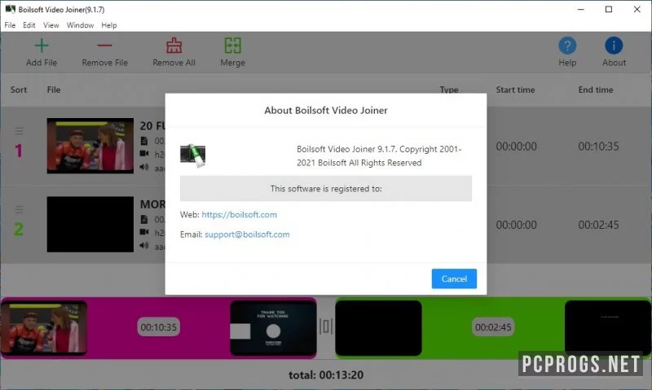Click audio speaker icon in row 1
This screenshot has width=652, height=390.
pyautogui.click(x=144, y=167)
